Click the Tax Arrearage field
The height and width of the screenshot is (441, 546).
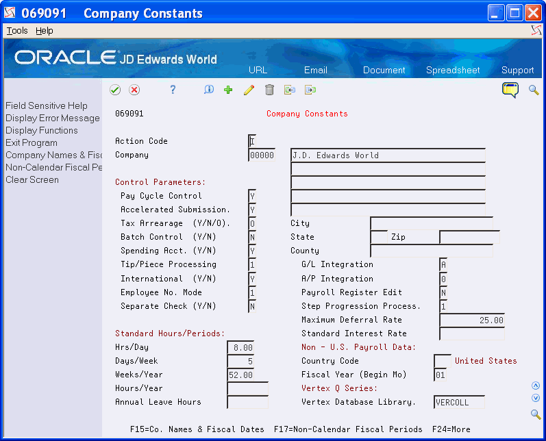(x=252, y=223)
